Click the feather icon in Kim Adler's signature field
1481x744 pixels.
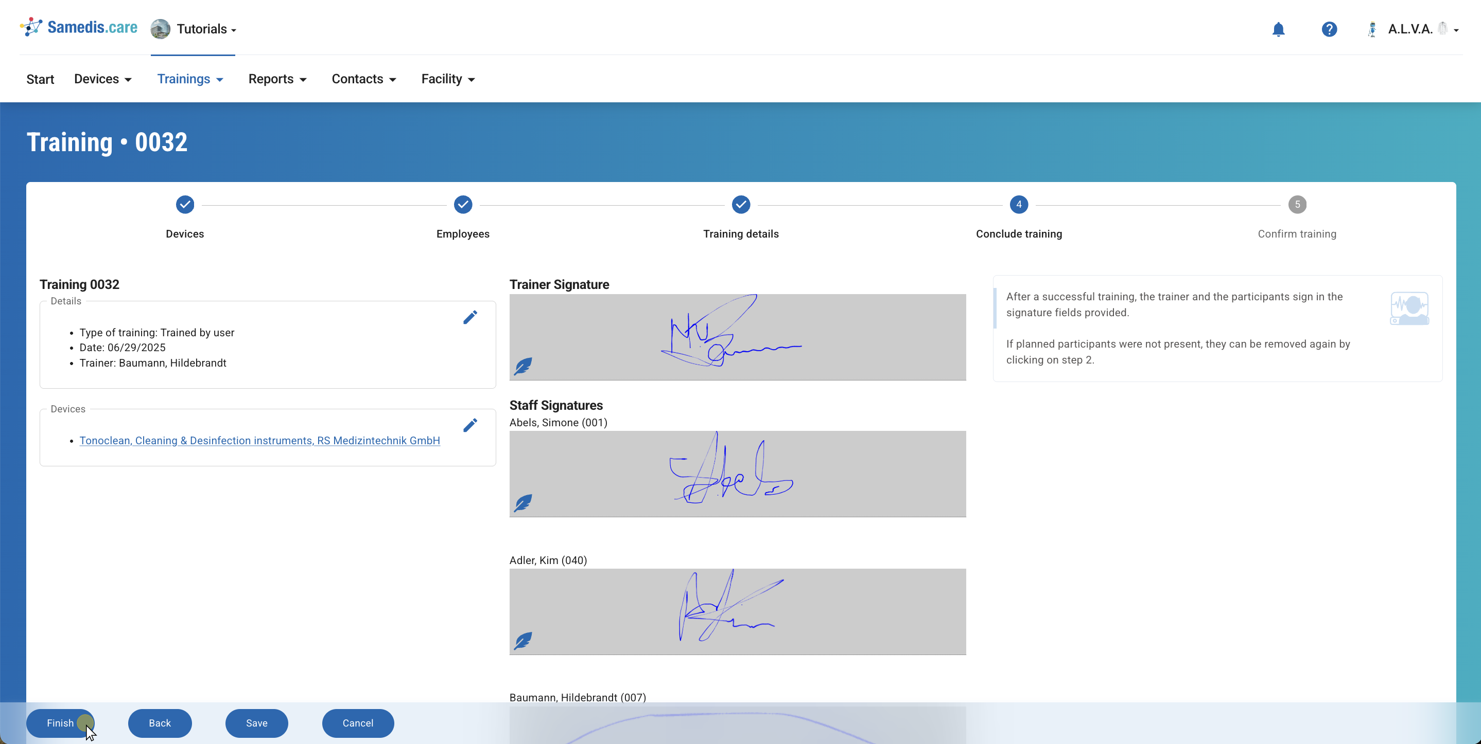point(523,640)
